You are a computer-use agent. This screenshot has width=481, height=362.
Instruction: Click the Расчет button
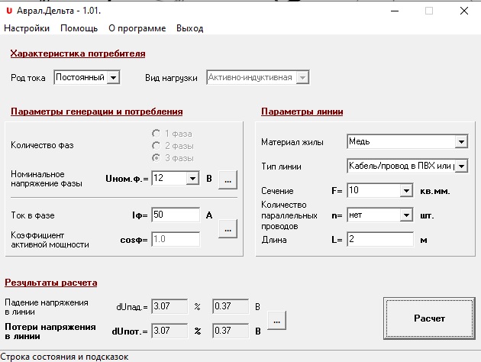(x=429, y=318)
